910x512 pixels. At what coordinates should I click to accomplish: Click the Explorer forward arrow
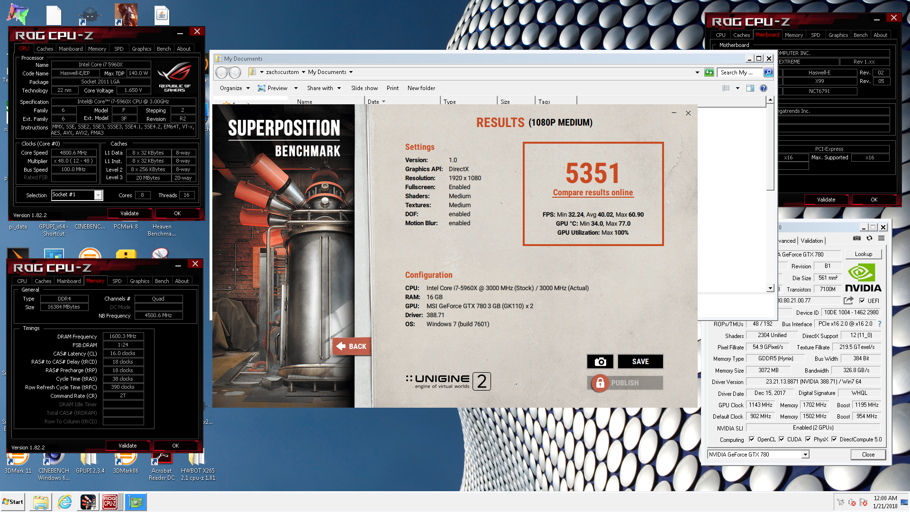point(235,73)
